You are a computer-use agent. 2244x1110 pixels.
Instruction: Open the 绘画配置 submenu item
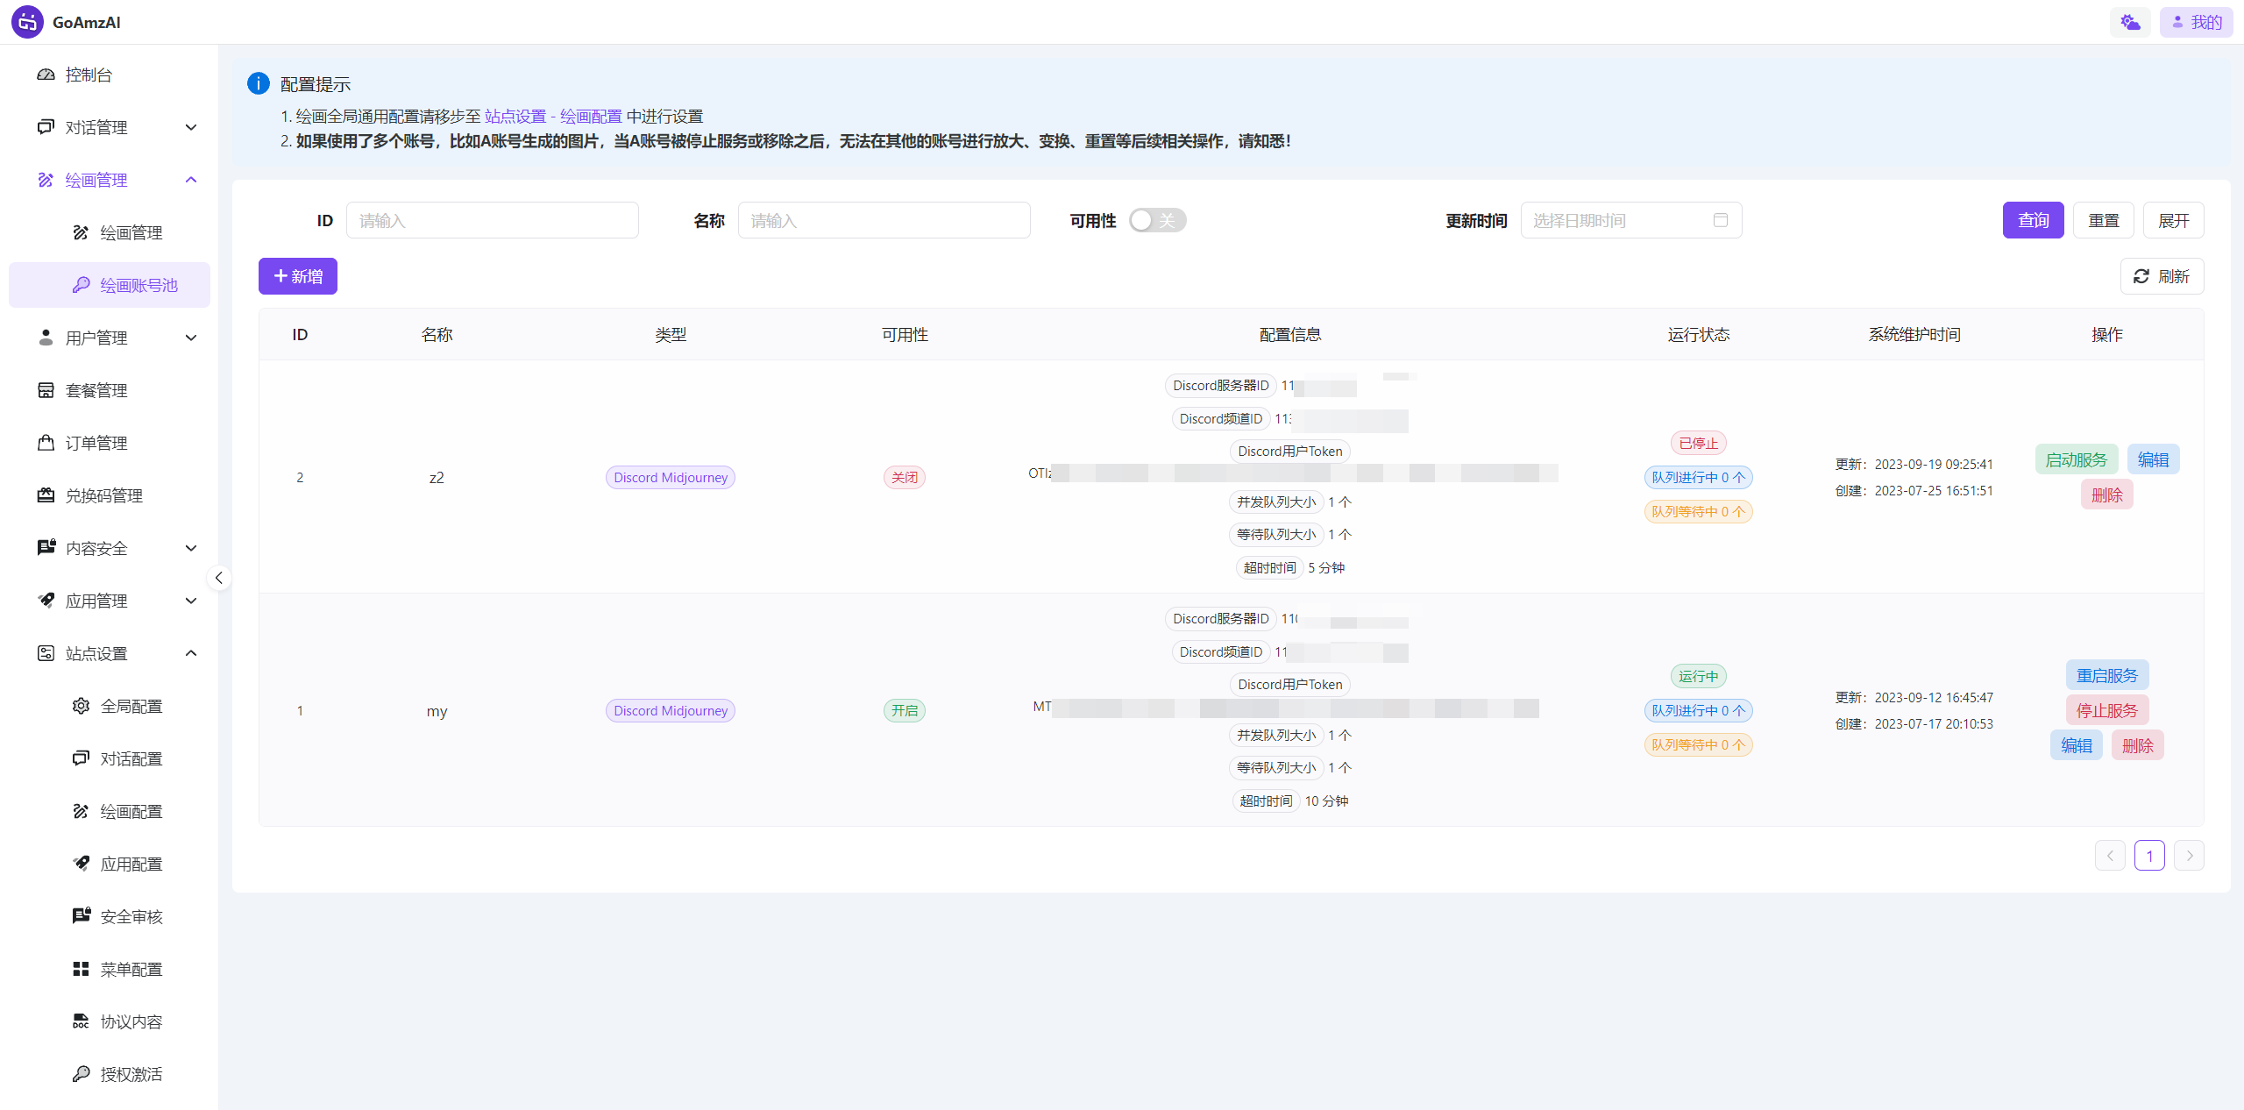(131, 811)
